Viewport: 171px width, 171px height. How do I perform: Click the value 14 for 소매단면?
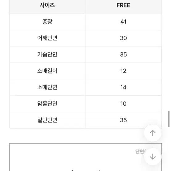coord(123,87)
